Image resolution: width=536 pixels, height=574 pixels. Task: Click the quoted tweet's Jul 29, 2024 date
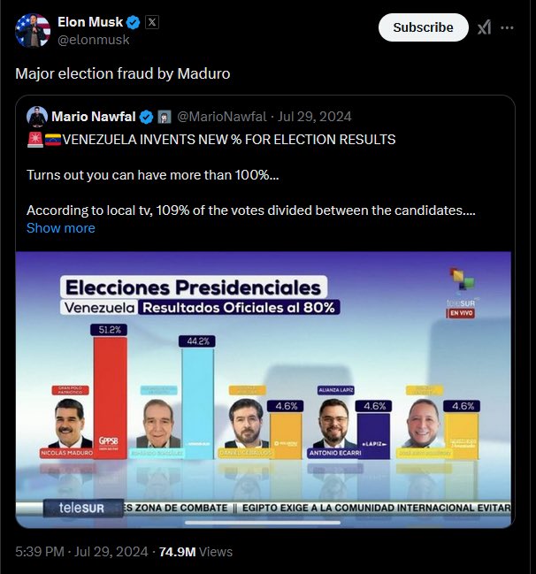click(x=314, y=117)
